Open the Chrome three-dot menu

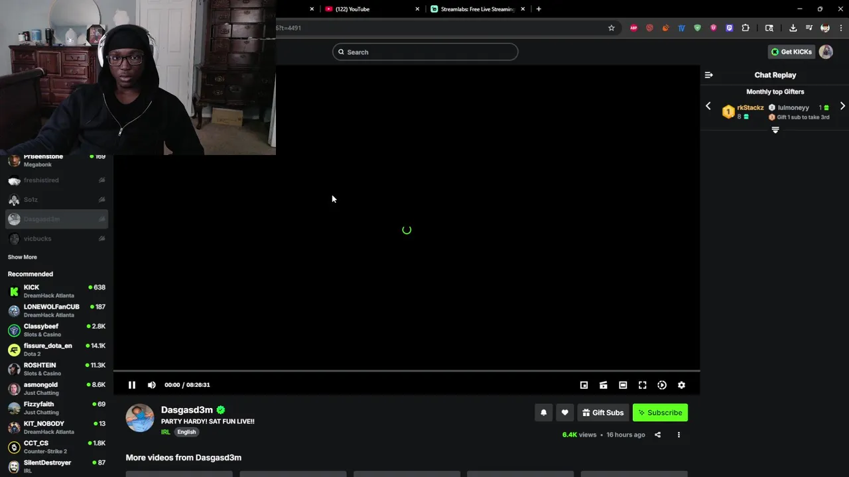click(841, 28)
